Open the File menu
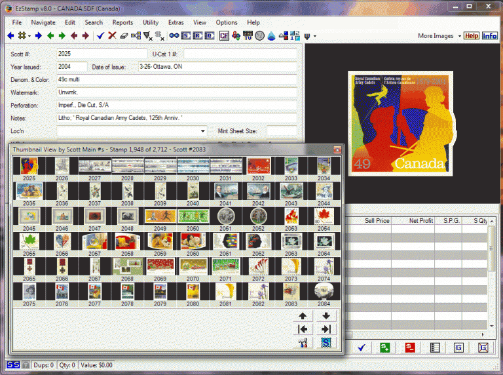 click(x=16, y=22)
